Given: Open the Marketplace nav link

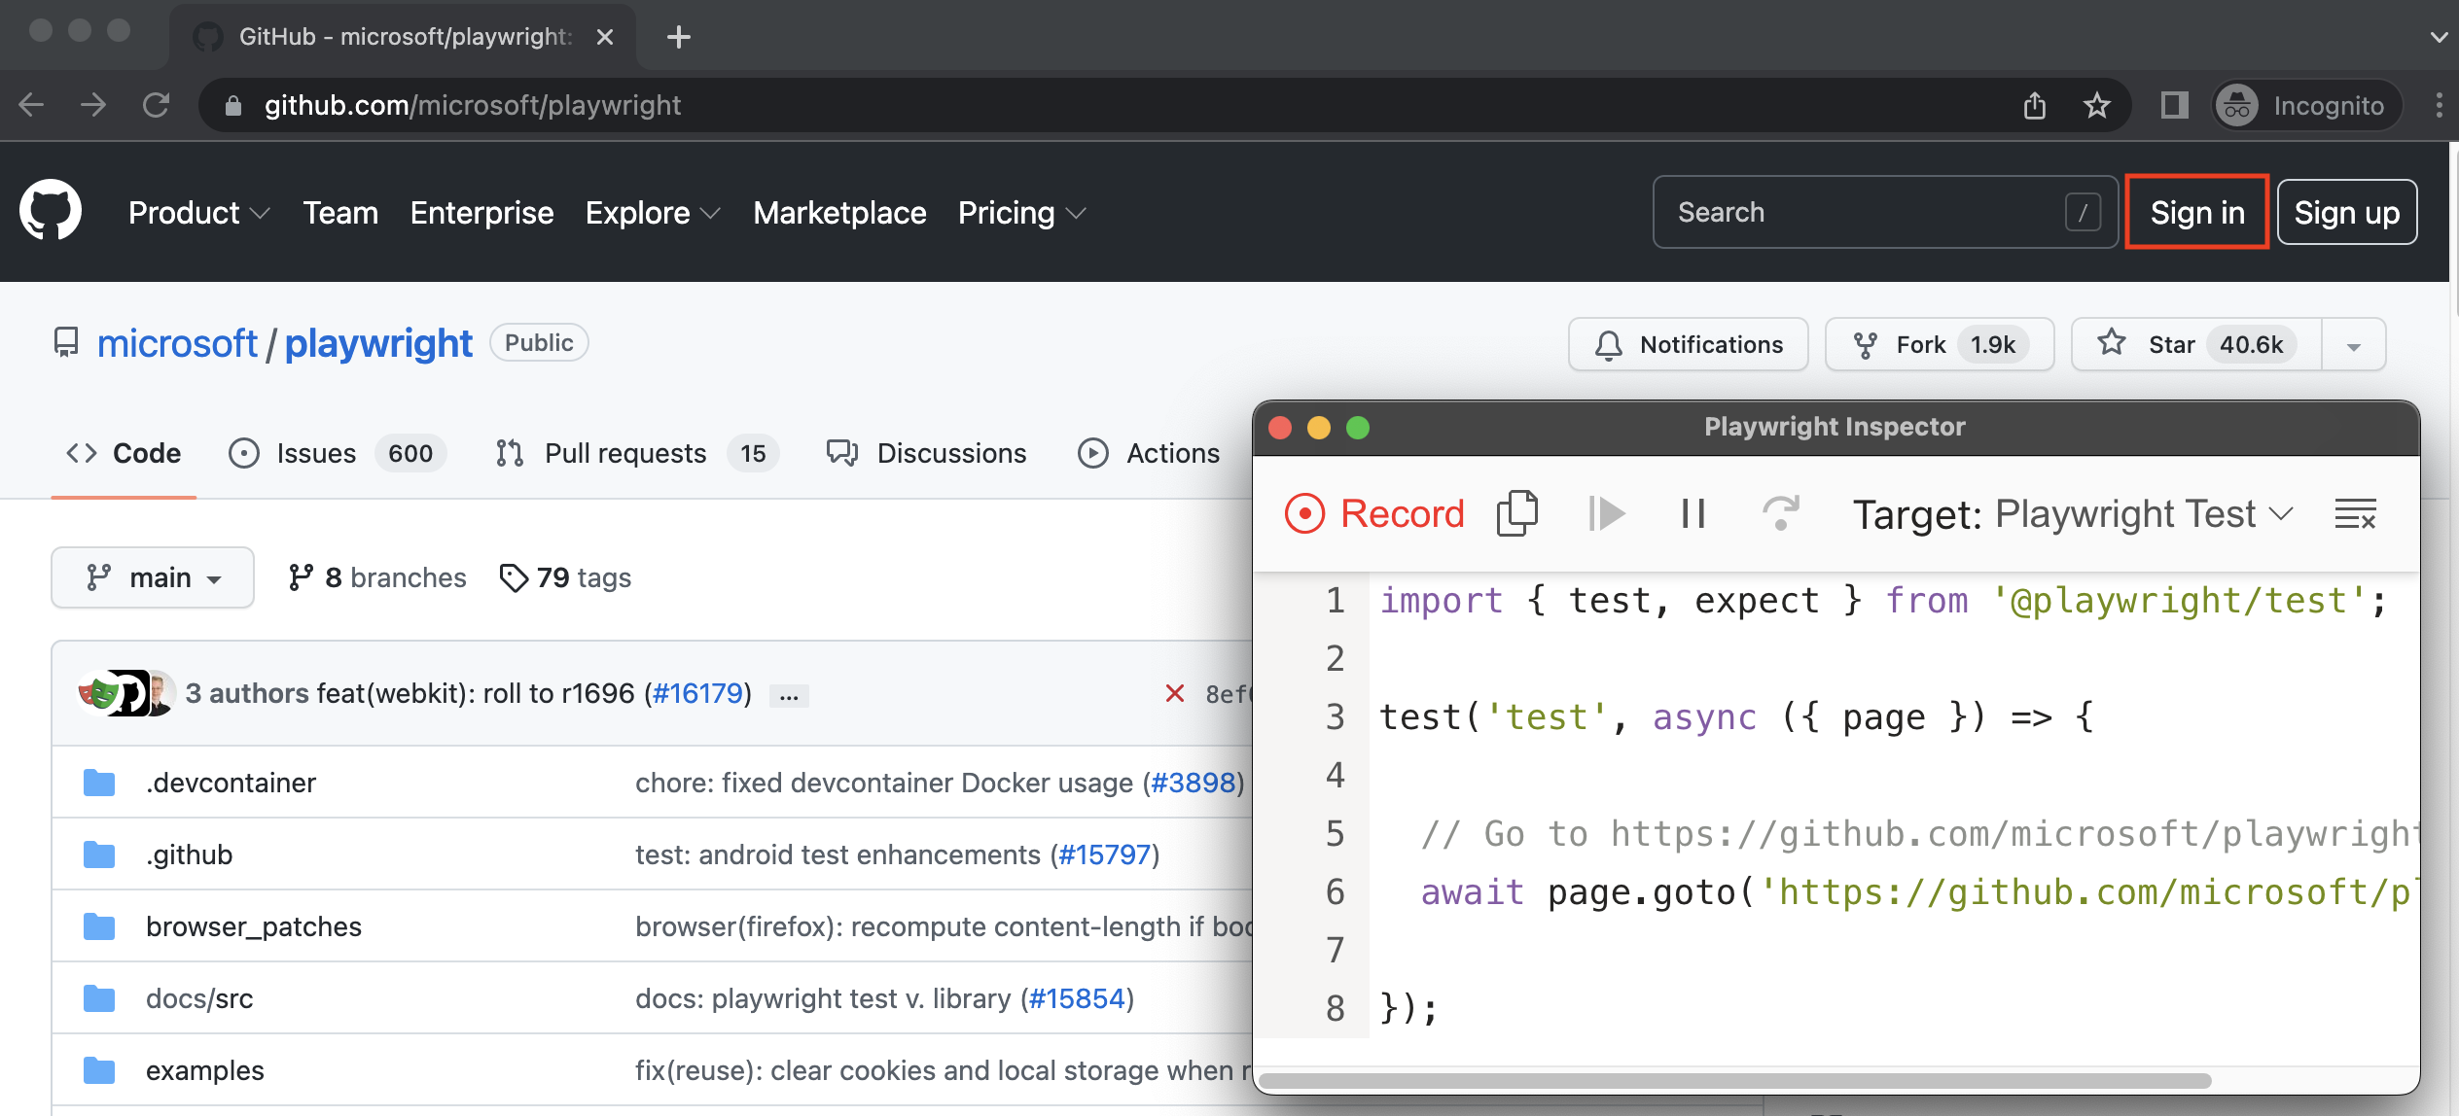Looking at the screenshot, I should click(x=839, y=212).
